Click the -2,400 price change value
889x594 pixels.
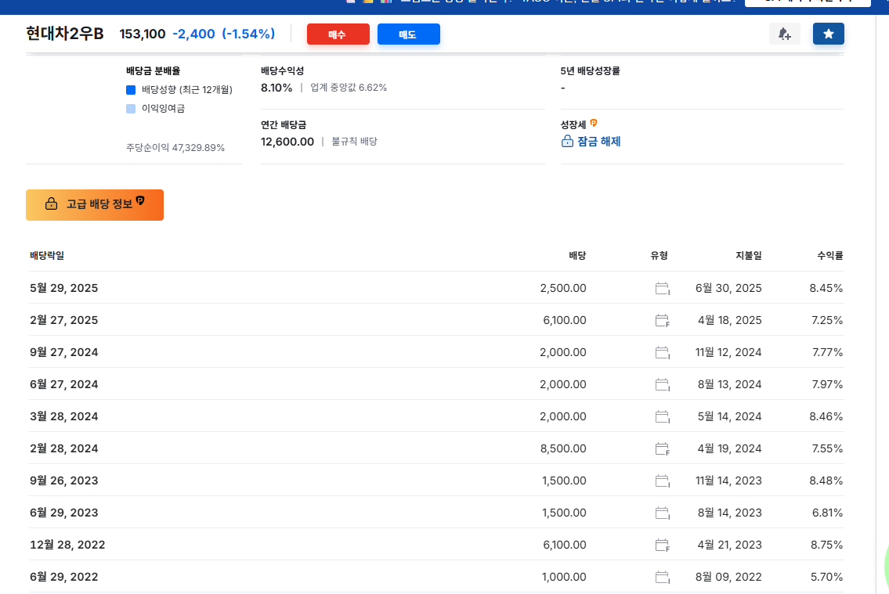pyautogui.click(x=194, y=34)
